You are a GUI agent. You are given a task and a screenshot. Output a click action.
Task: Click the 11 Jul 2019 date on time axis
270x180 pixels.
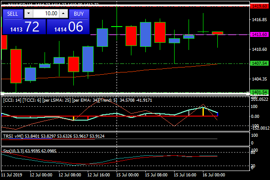pos(12,174)
